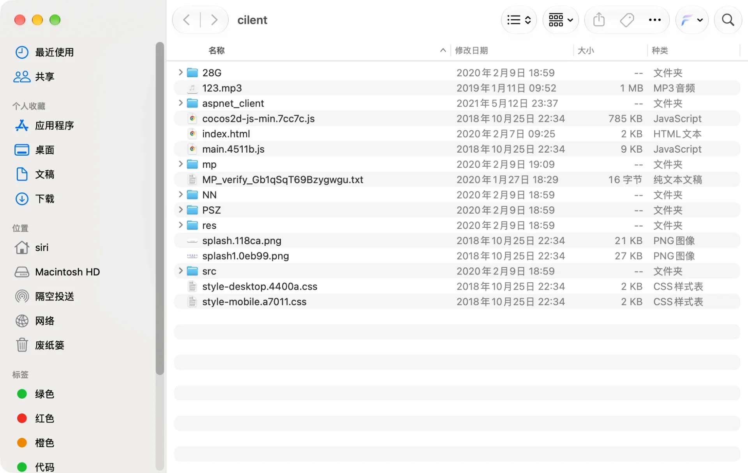
Task: Expand the mp folder
Action: [180, 164]
